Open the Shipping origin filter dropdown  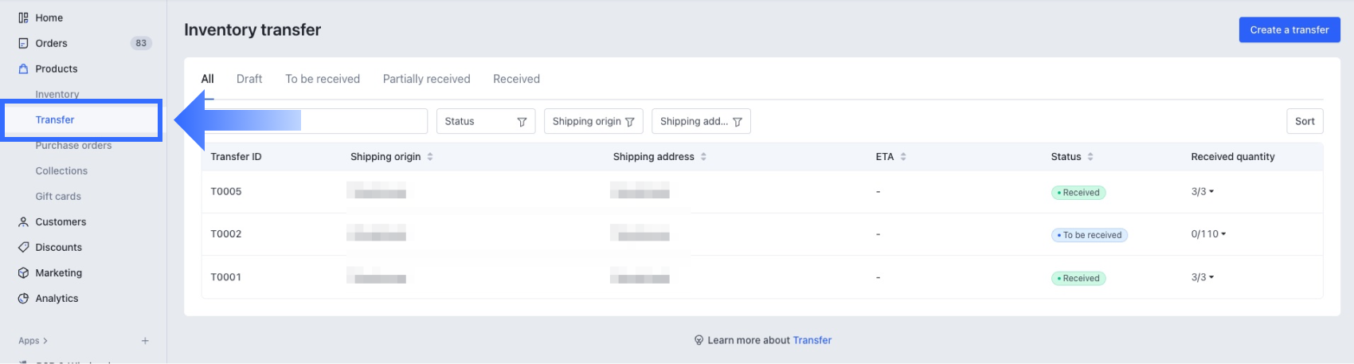pos(593,121)
